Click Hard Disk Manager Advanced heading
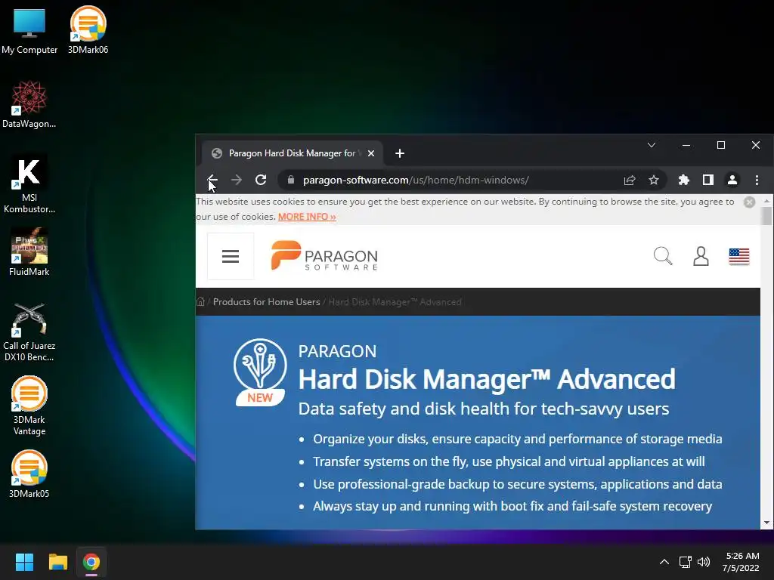Screen dimensions: 774x580 click(x=487, y=379)
